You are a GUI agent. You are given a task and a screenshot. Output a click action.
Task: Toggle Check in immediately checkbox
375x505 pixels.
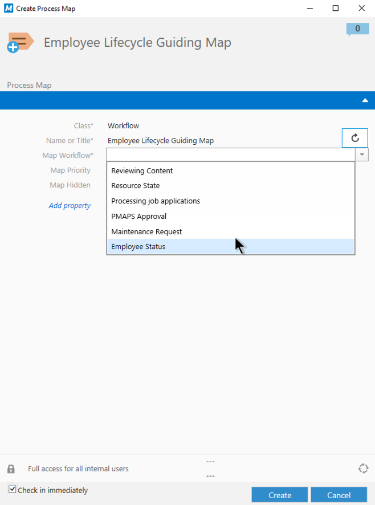coord(12,490)
